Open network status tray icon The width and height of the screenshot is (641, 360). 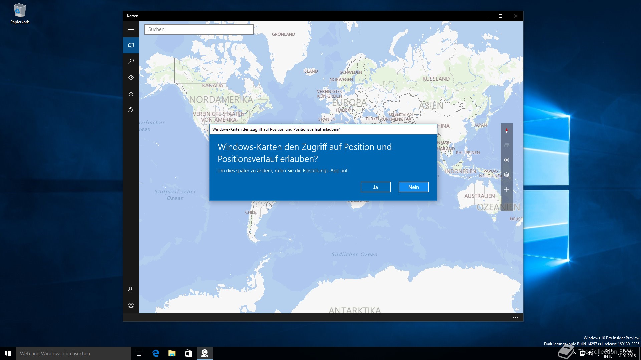tap(583, 353)
